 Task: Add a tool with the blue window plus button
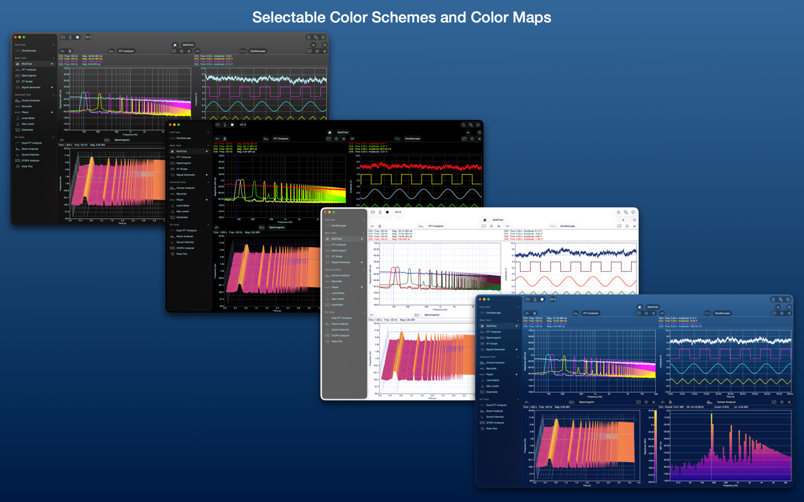click(778, 307)
